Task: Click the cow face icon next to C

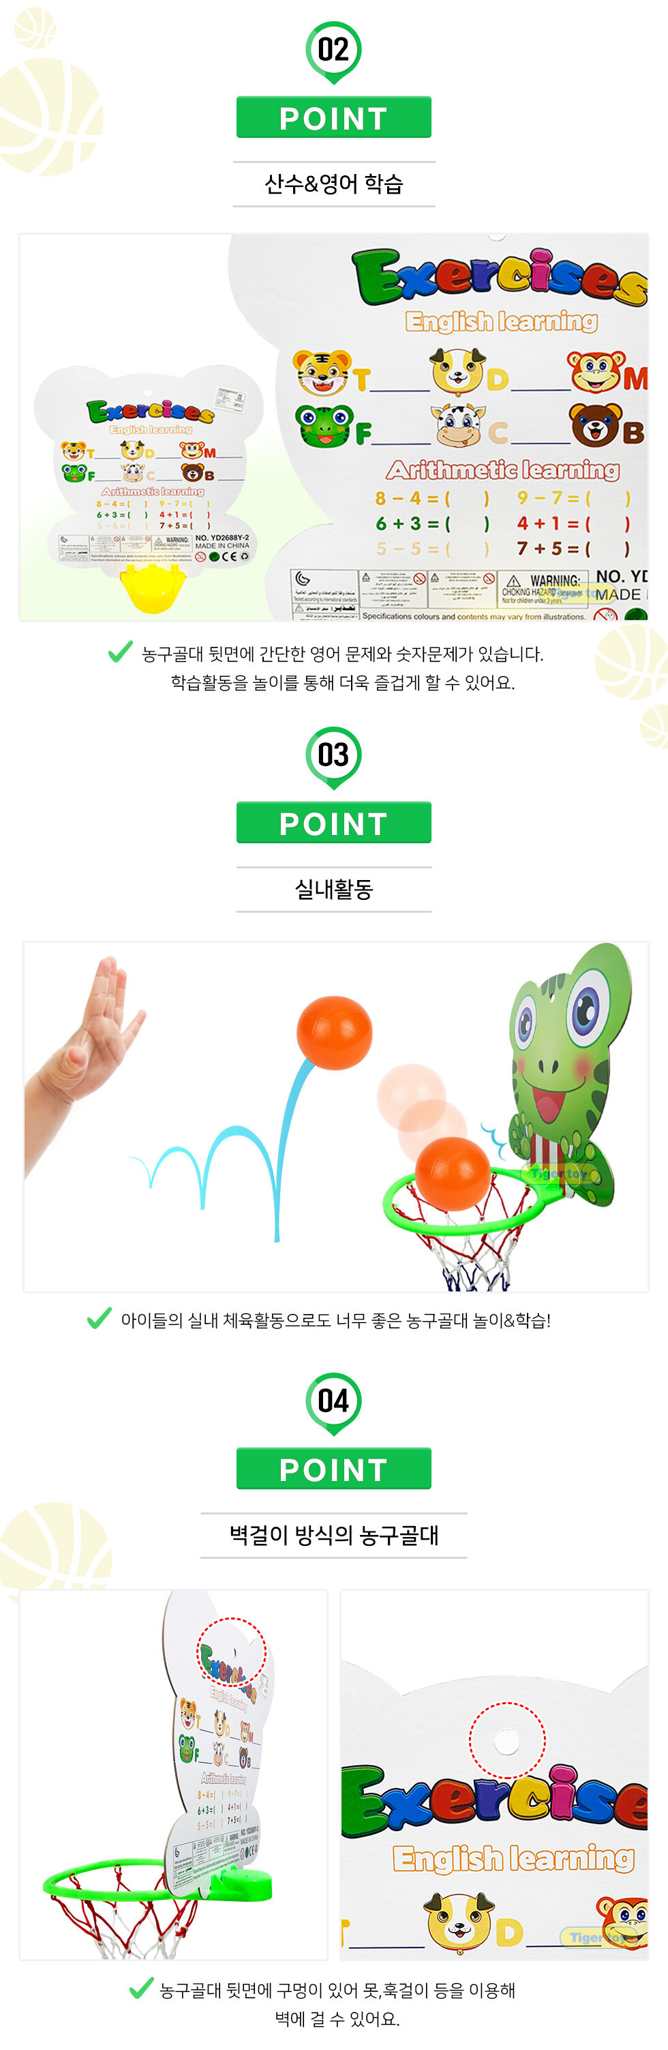Action: pyautogui.click(x=457, y=425)
